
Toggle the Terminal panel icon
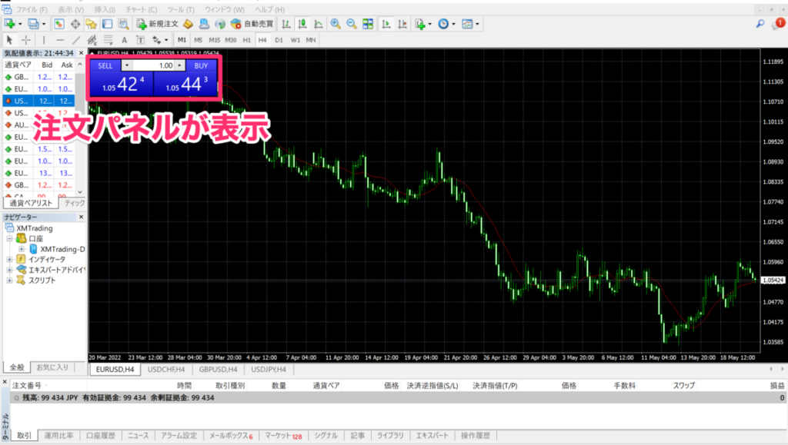coord(107,24)
